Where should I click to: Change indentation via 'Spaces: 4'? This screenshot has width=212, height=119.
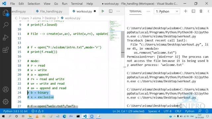click(x=154, y=111)
